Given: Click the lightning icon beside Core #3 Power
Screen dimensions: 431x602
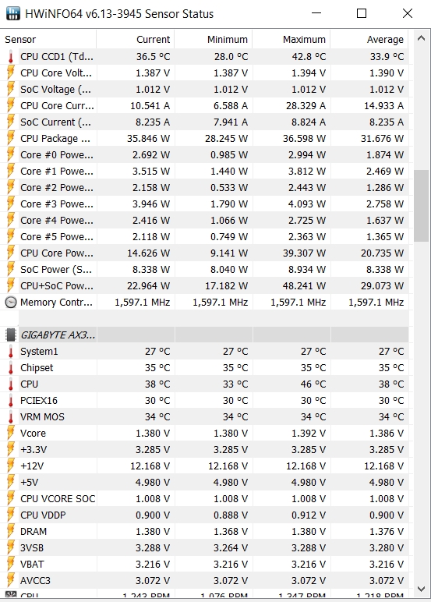Looking at the screenshot, I should [x=11, y=204].
